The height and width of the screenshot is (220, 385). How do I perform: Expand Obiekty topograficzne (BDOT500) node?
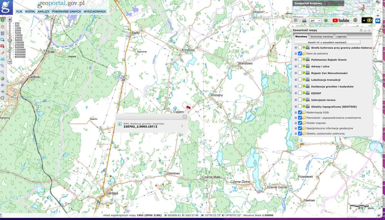click(296, 106)
